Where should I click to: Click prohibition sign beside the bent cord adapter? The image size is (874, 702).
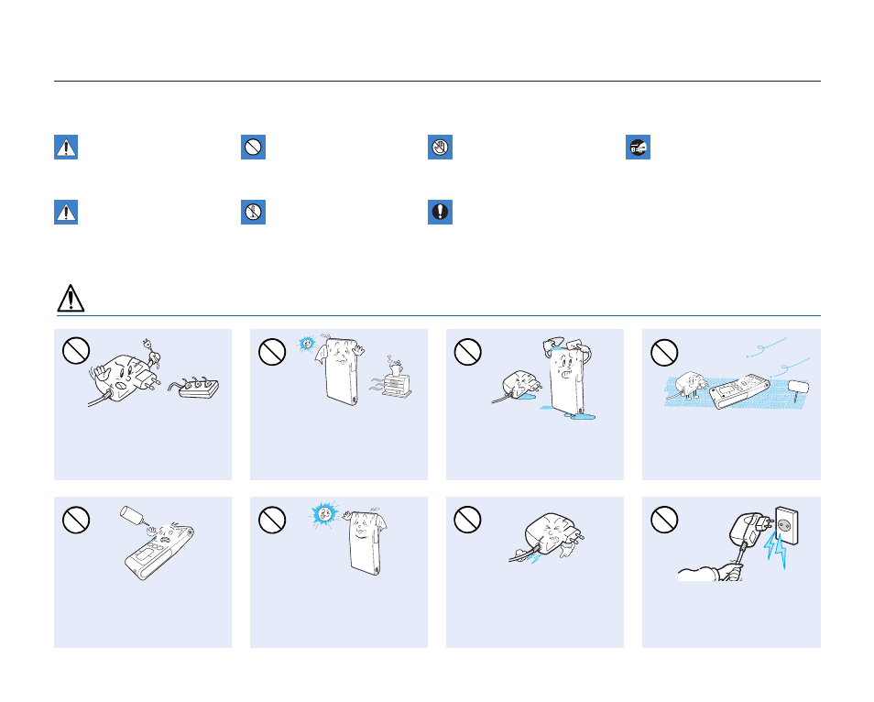[467, 519]
